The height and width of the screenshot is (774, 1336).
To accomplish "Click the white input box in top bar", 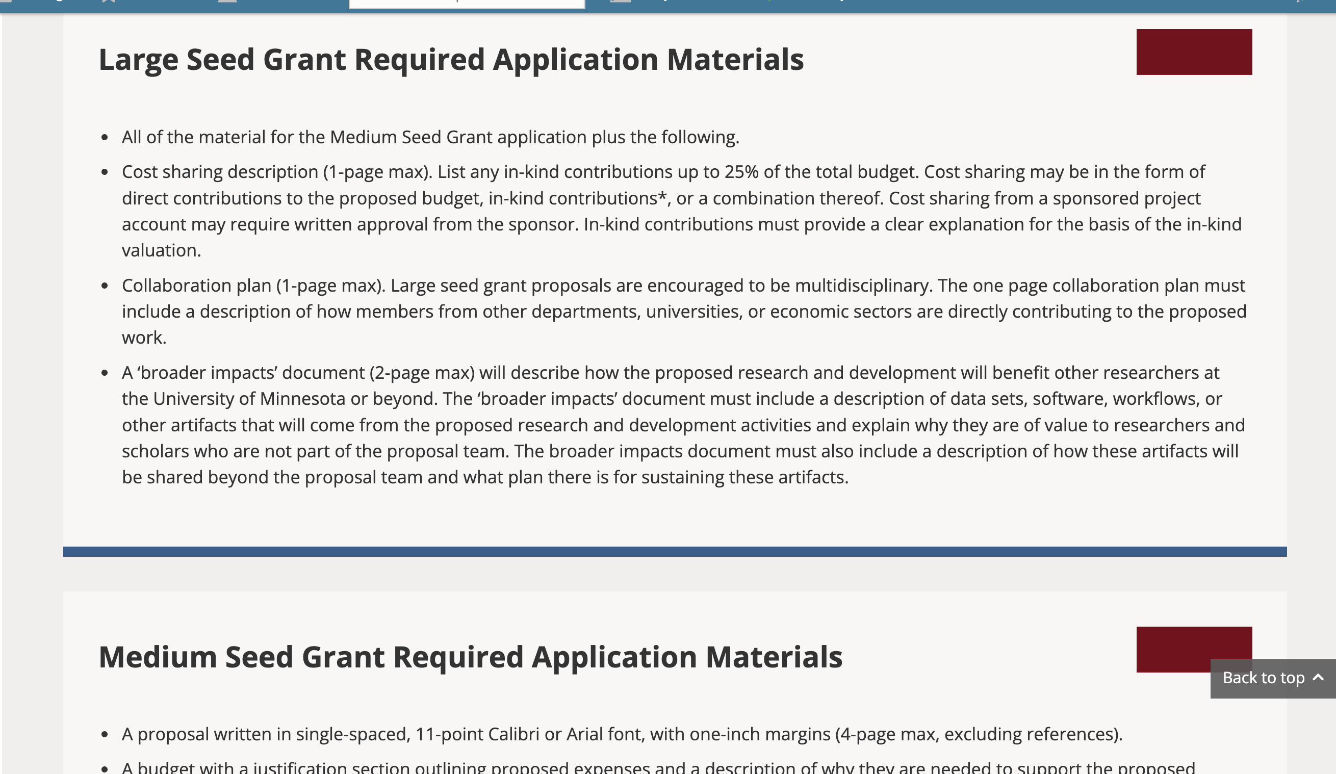I will (467, 4).
